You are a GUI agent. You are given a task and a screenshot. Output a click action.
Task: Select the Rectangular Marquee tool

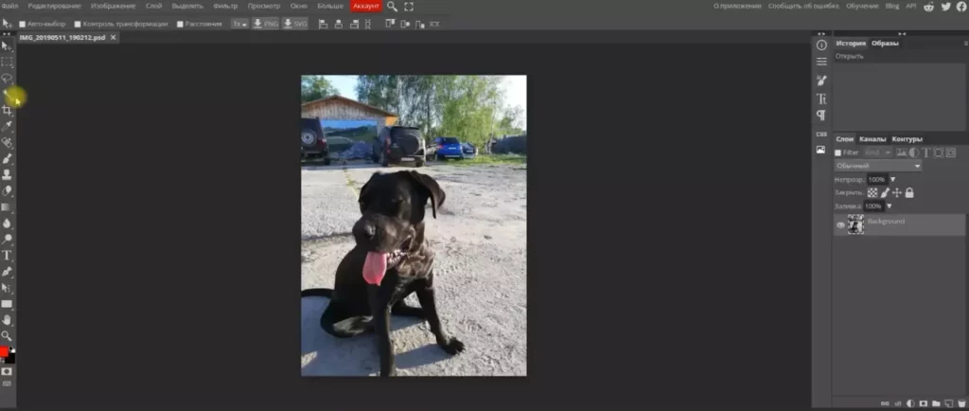7,62
